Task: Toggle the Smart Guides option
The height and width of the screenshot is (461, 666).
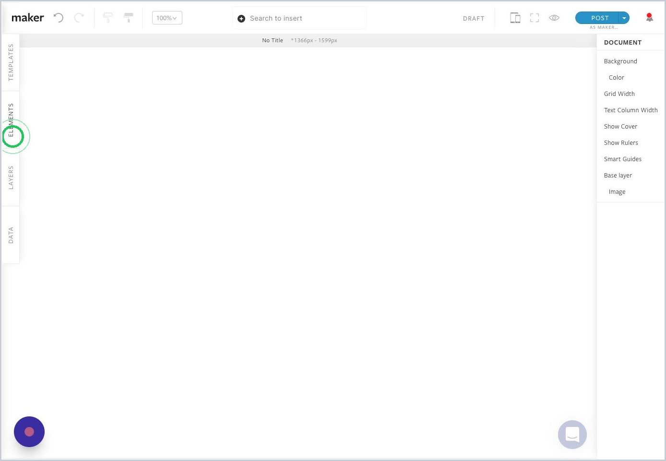Action: point(622,159)
